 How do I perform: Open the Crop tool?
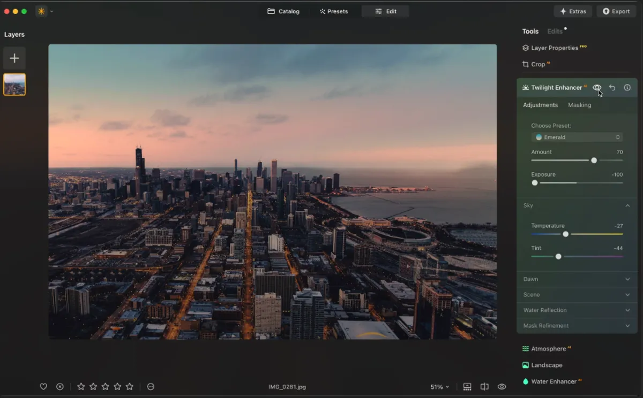(x=536, y=64)
